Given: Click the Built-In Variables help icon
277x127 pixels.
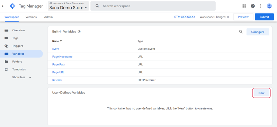Looking at the screenshot, I should (x=79, y=32).
